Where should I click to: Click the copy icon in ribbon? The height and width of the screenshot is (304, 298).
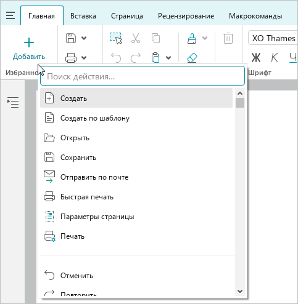tap(155, 38)
